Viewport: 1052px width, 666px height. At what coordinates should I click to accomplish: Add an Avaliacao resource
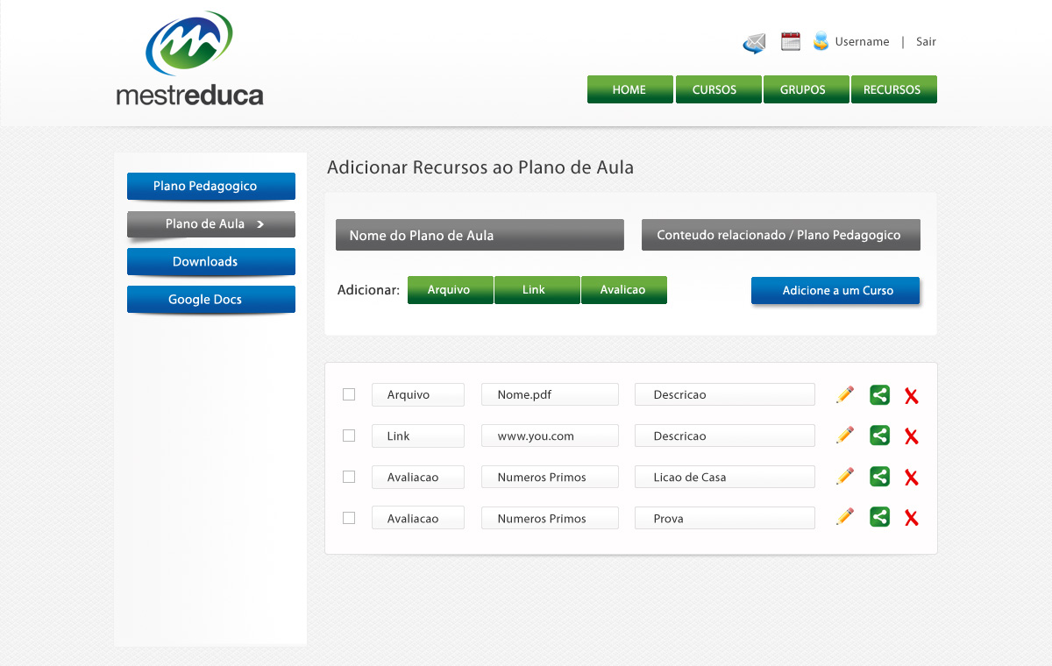click(x=623, y=290)
